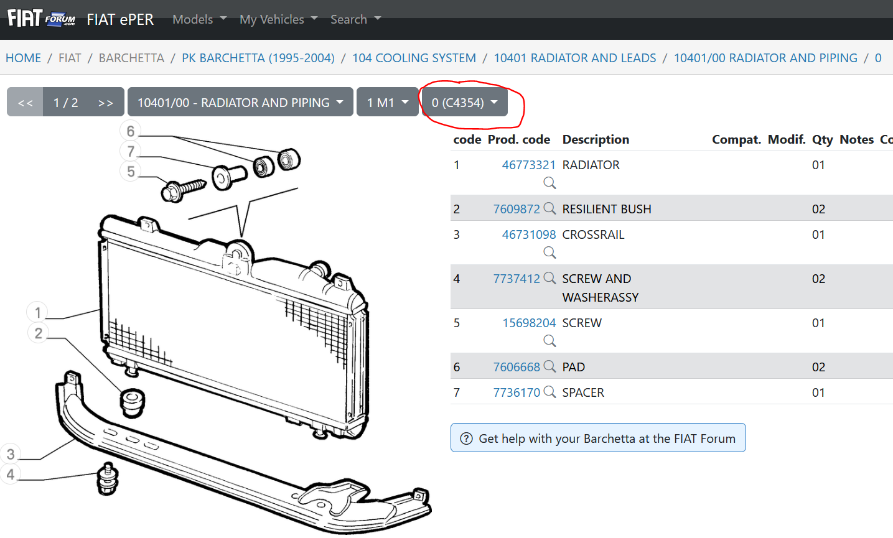Click BARCHETTA breadcrumb text

(131, 58)
